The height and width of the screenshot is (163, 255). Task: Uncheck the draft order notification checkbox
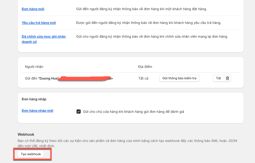(x=79, y=112)
